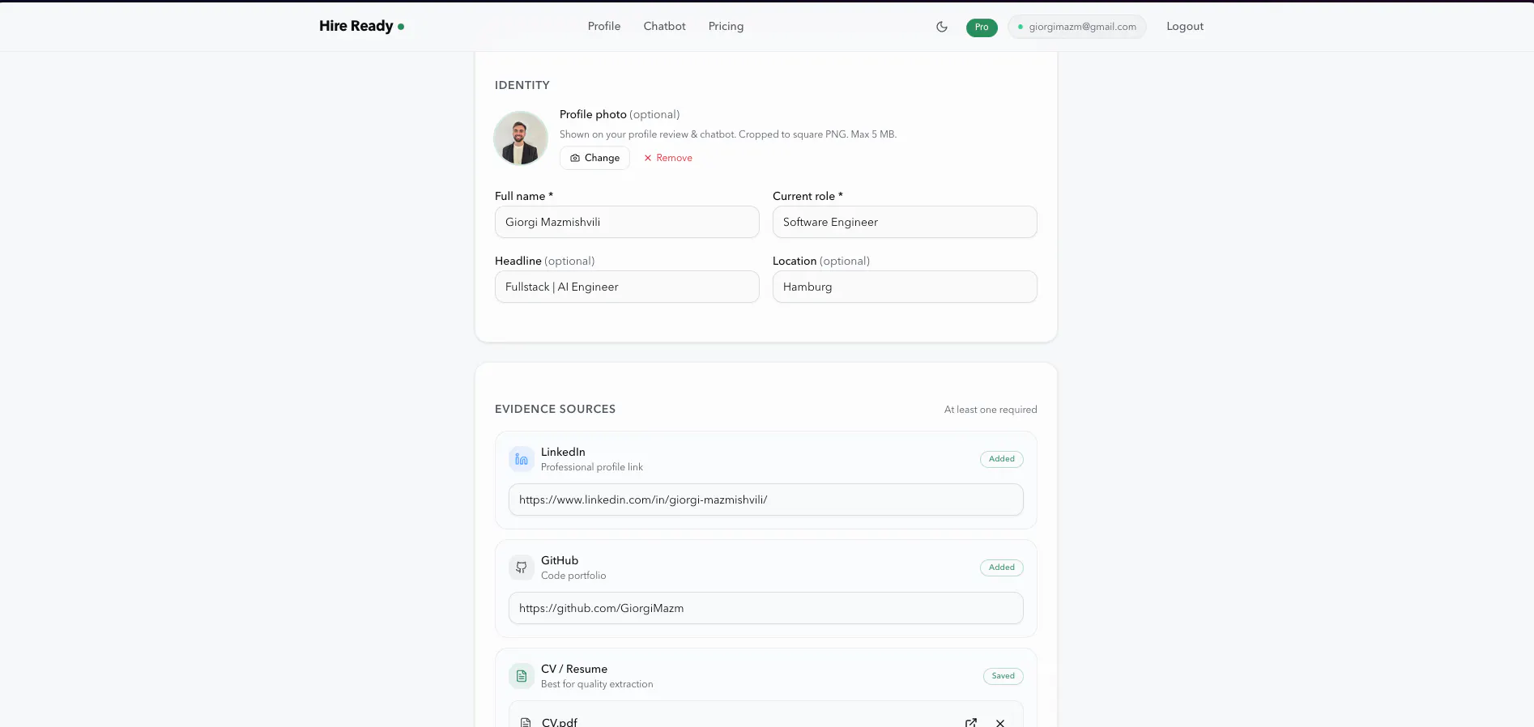Image resolution: width=1534 pixels, height=727 pixels.
Task: Click the 'At least one required' note
Action: [991, 410]
